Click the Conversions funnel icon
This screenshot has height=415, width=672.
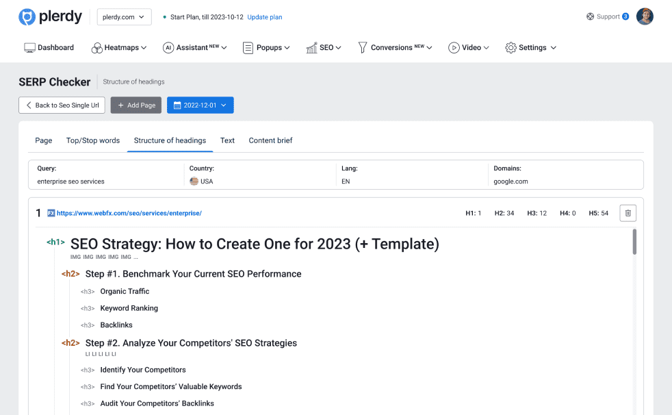363,48
